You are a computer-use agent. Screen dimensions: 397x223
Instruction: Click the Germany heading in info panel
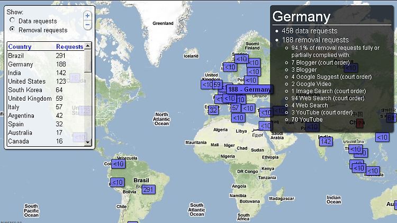coord(302,16)
